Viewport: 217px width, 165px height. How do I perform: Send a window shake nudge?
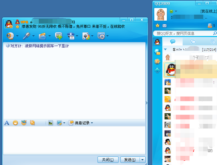click(x=32, y=123)
